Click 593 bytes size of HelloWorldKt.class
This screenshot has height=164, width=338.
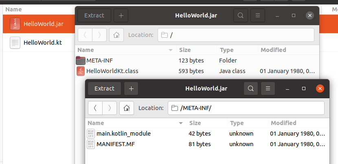click(191, 71)
